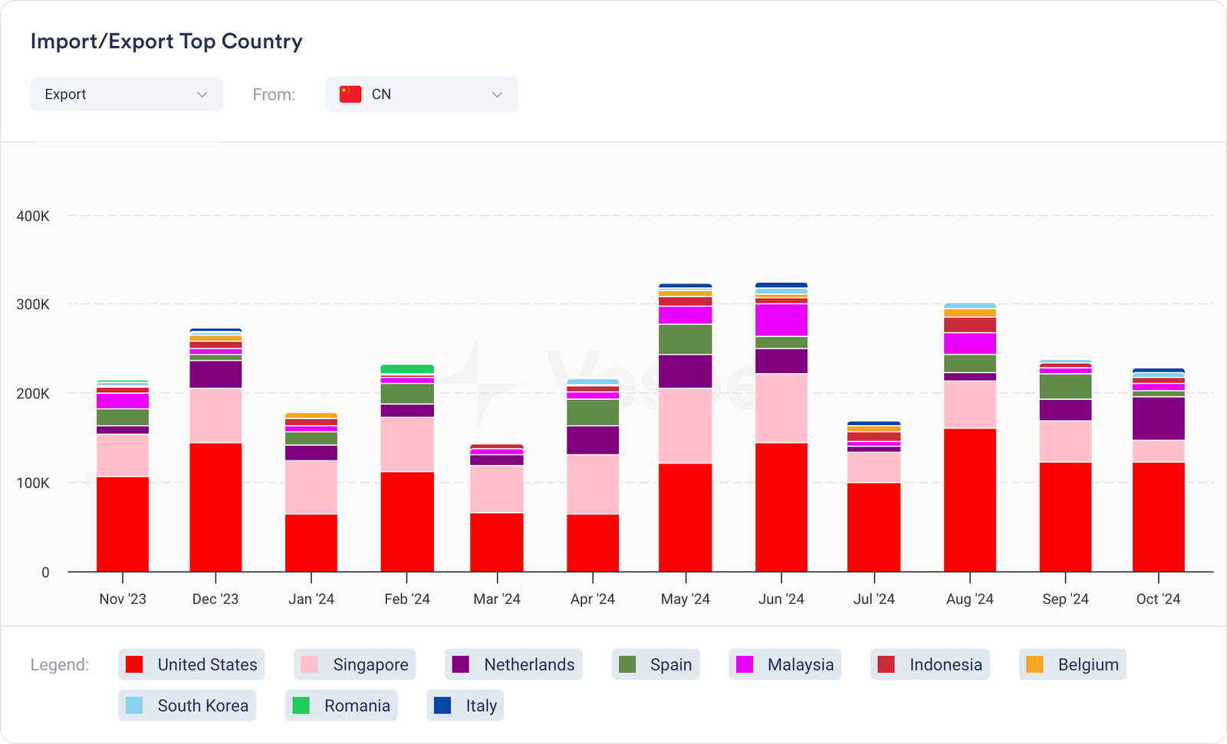Click the South Korea light-blue icon
Screen dimensions: 1227x744
(134, 706)
